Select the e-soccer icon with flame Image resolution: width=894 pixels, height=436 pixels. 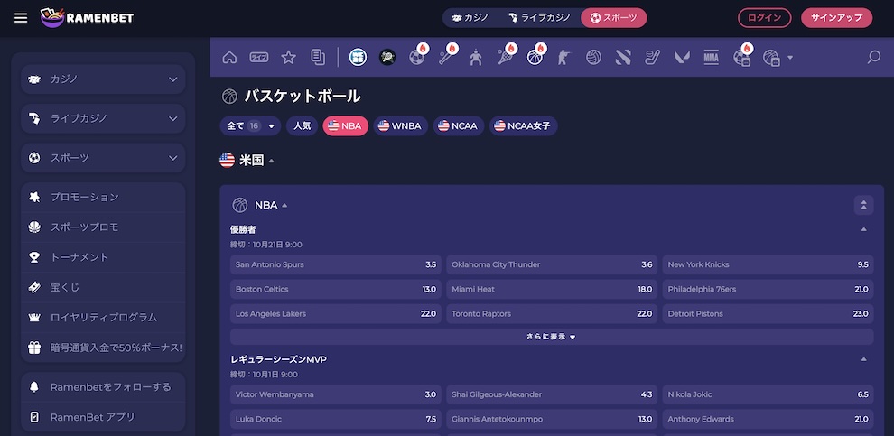[x=742, y=57]
